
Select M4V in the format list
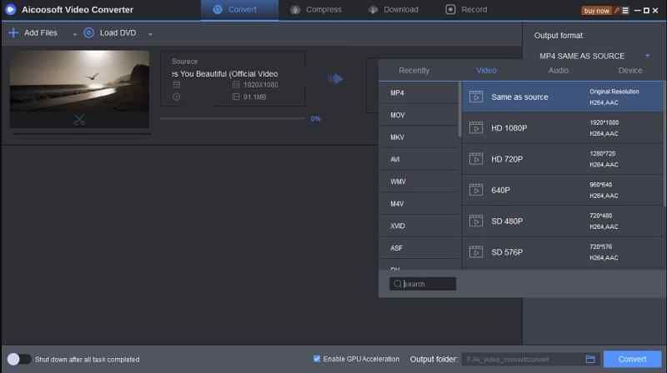[419, 203]
